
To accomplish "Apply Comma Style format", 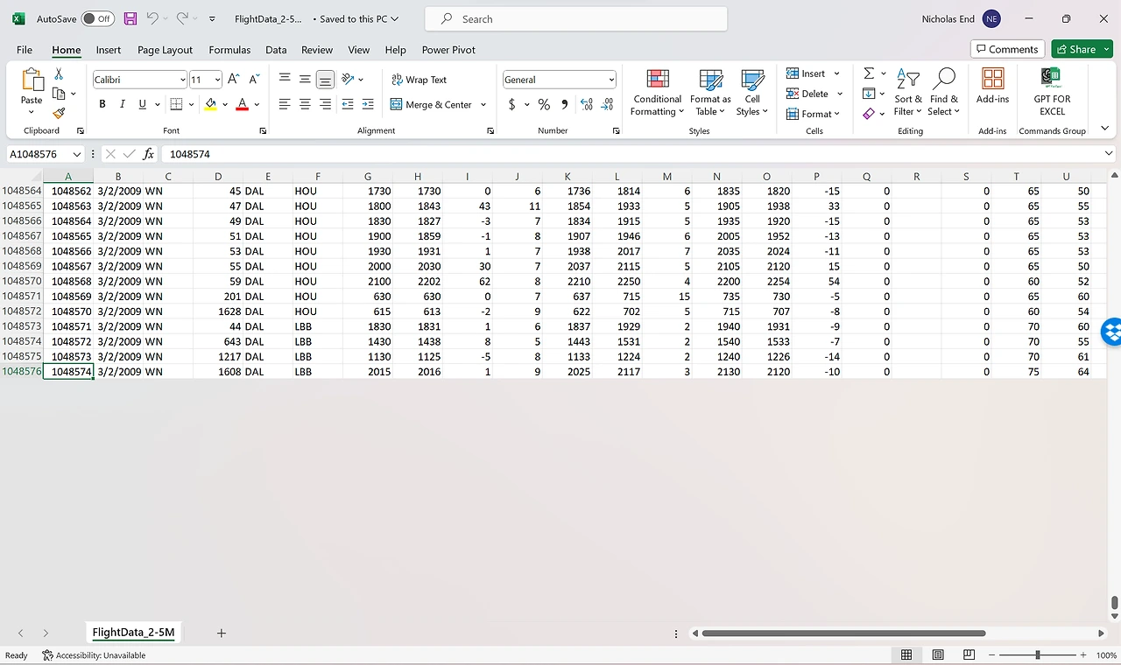I will pyautogui.click(x=564, y=104).
